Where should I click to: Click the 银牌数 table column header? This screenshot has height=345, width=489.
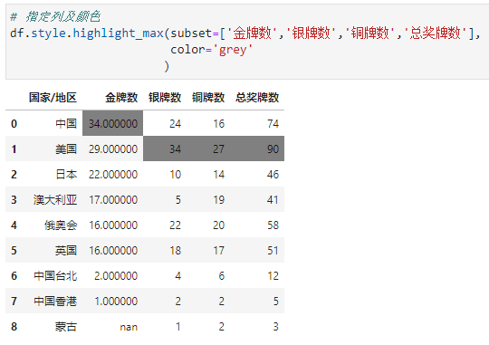click(165, 98)
